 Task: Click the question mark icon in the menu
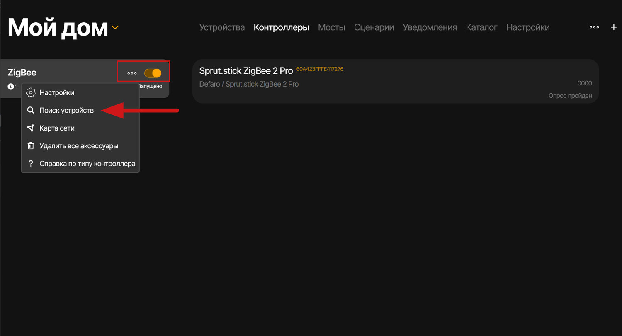pyautogui.click(x=30, y=164)
